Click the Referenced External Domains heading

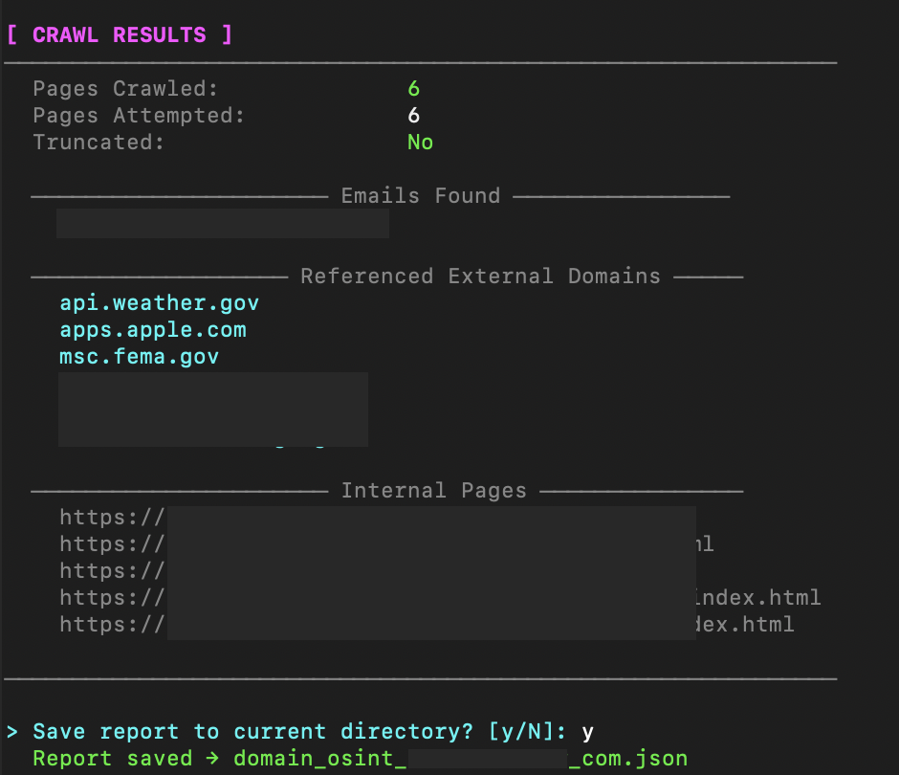pos(480,277)
